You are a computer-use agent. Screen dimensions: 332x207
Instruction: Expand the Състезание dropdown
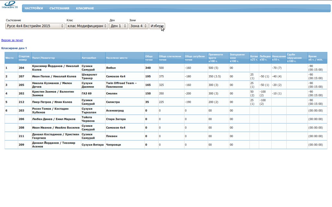35,26
